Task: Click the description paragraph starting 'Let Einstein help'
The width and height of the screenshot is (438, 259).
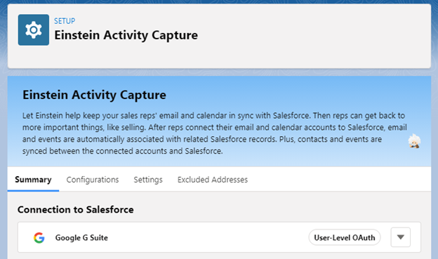Action: (x=215, y=133)
